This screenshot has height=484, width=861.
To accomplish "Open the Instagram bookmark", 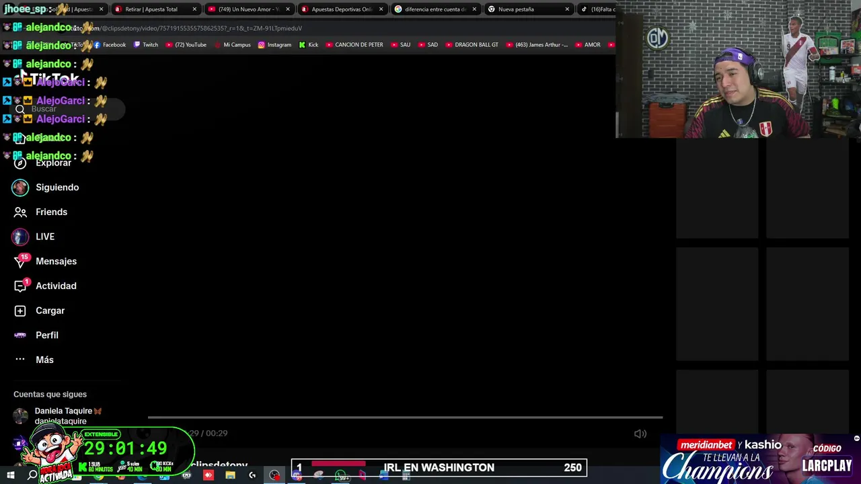I will [x=274, y=45].
